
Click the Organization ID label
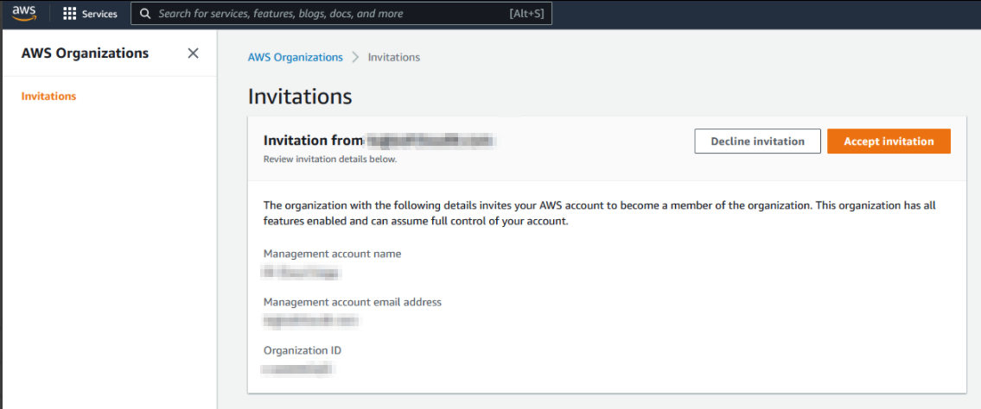tap(303, 350)
